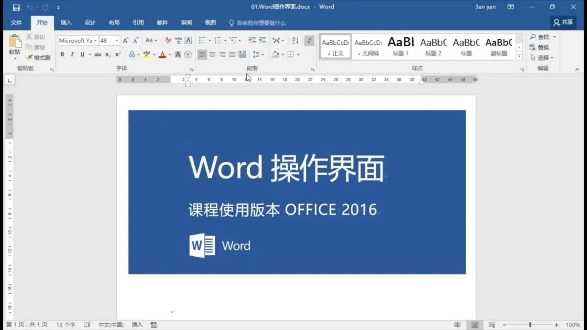The image size is (587, 330).
Task: Toggle Strikethrough (abc) formatting
Action: click(x=98, y=55)
